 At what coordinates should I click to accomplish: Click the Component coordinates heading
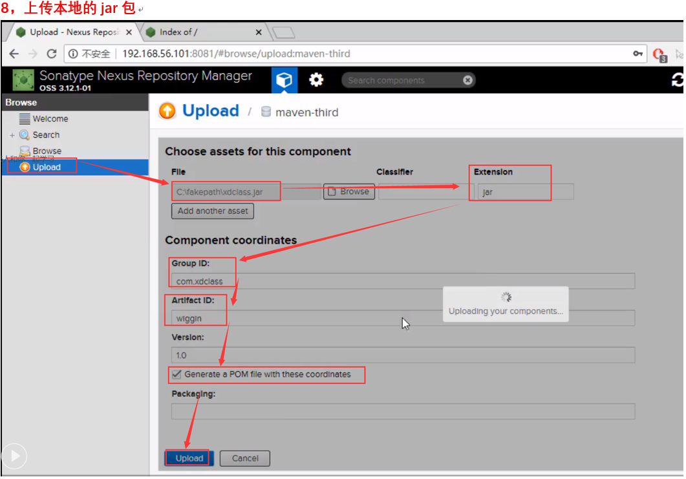point(231,240)
